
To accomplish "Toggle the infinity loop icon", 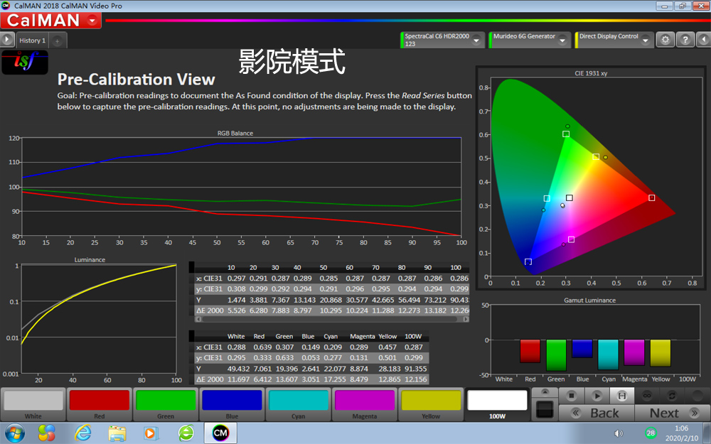I will (647, 396).
